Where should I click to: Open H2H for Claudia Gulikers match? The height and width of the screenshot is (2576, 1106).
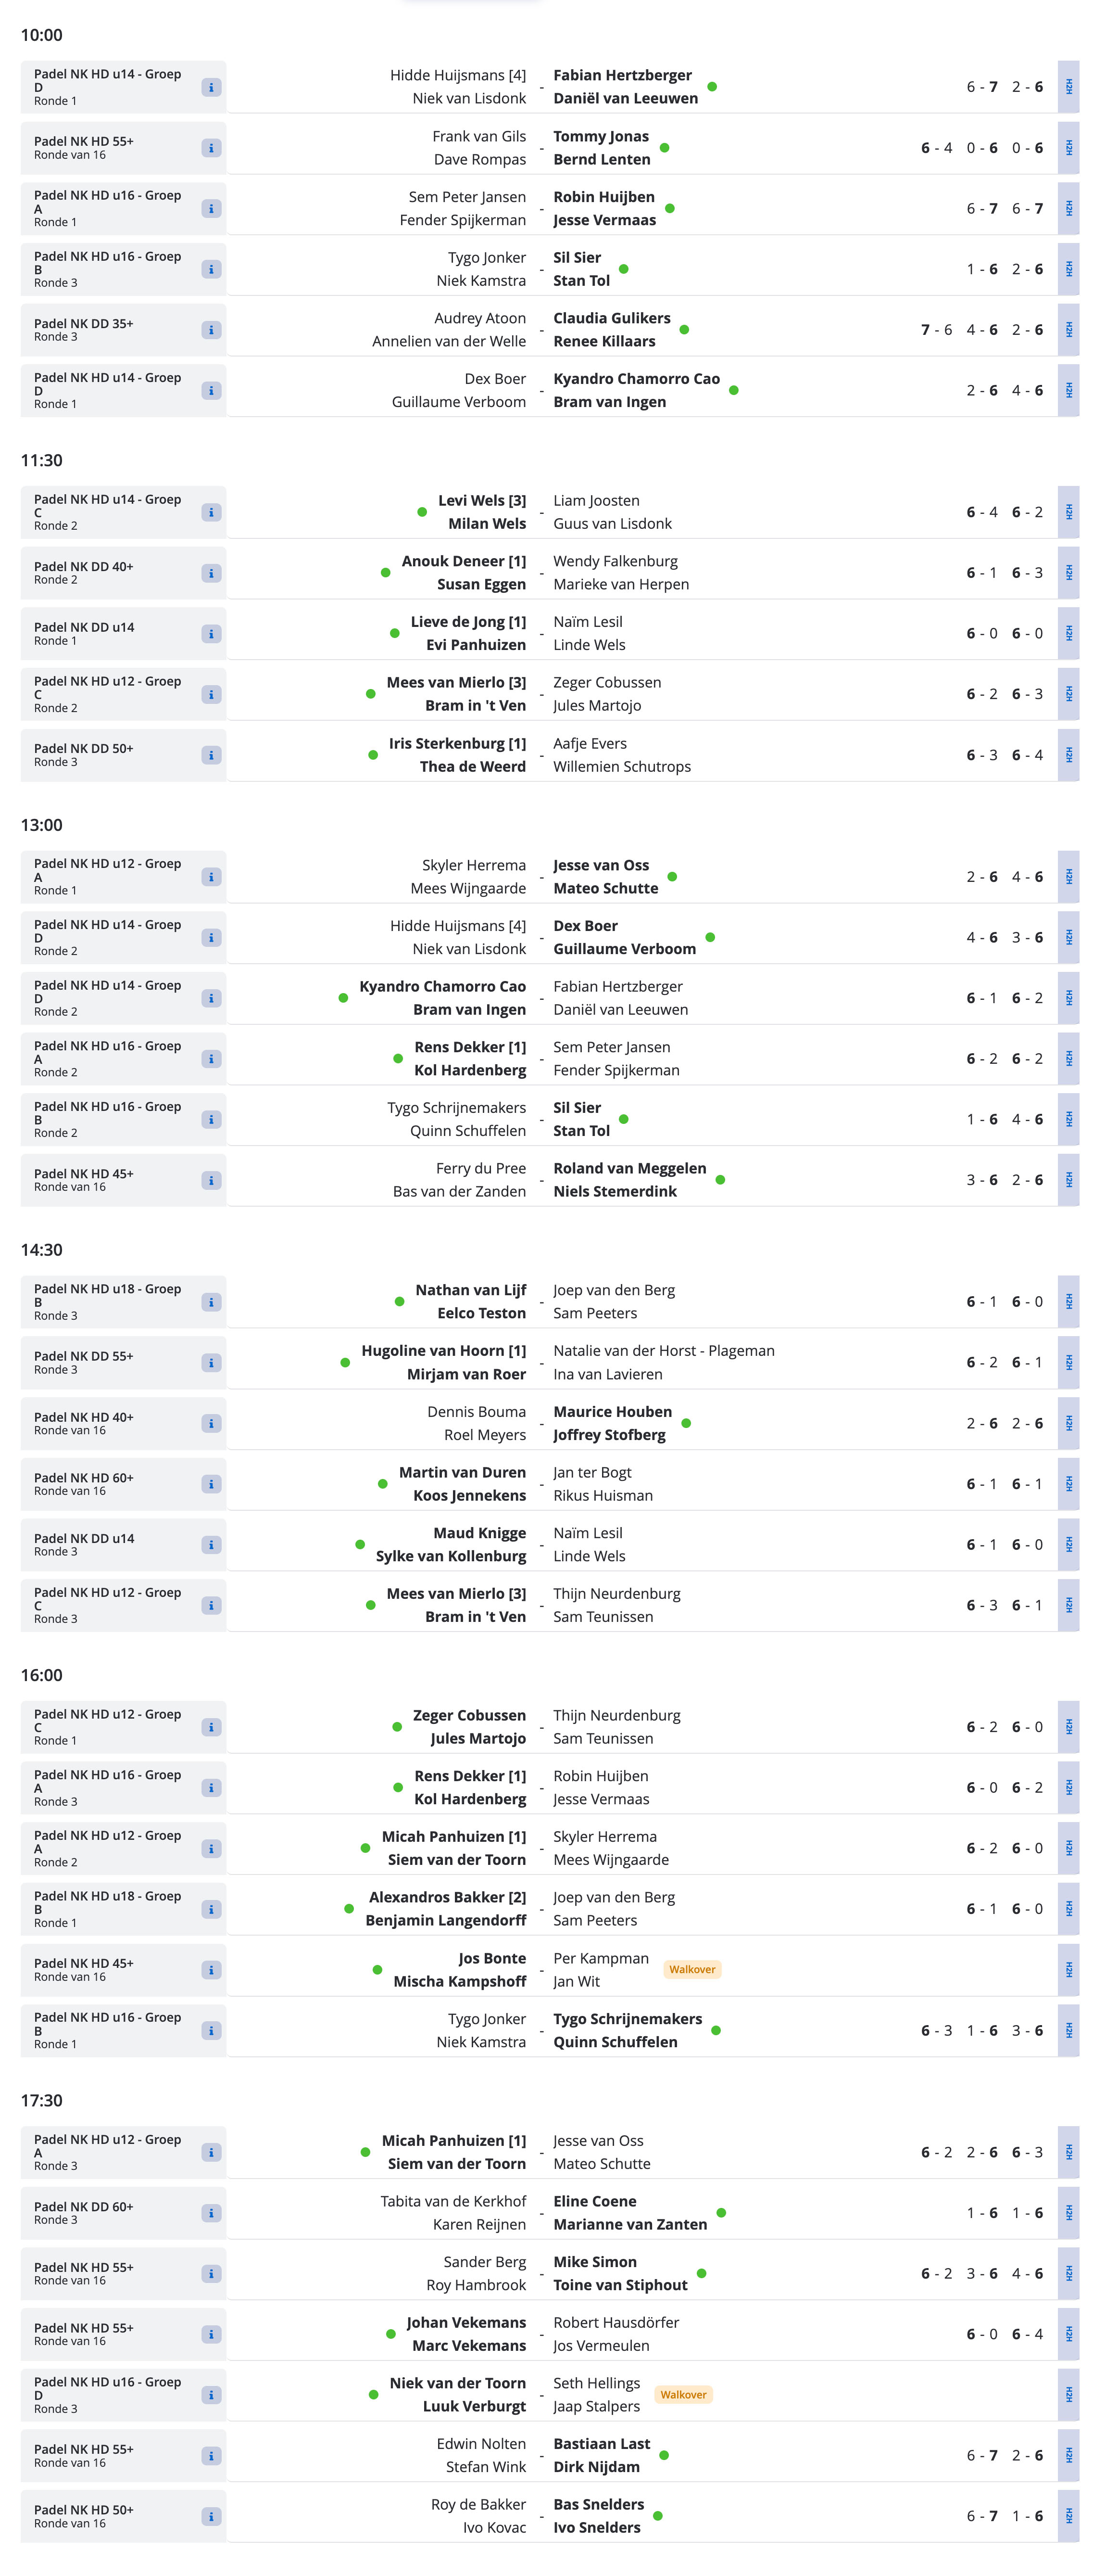pyautogui.click(x=1068, y=330)
